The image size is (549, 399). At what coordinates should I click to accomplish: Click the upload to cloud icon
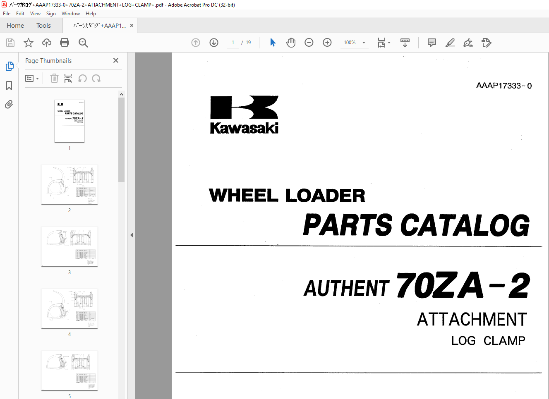pos(47,43)
